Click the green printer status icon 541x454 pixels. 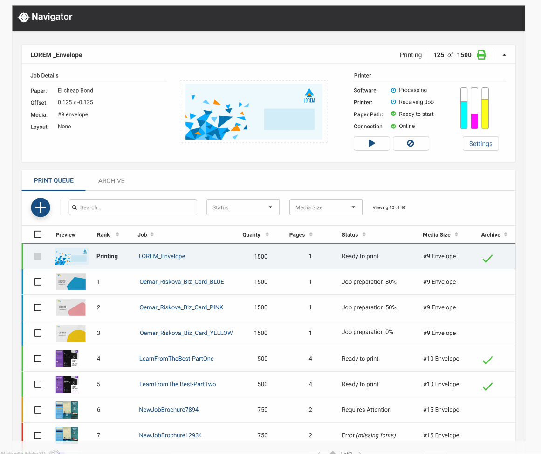481,55
